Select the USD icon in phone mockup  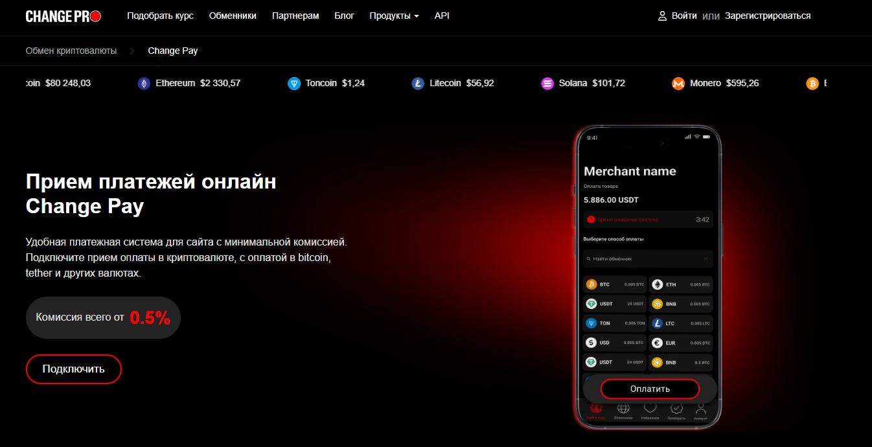(x=591, y=343)
